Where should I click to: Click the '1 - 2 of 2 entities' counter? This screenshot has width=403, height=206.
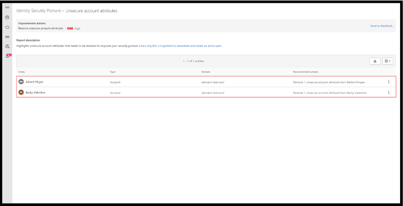pos(194,61)
